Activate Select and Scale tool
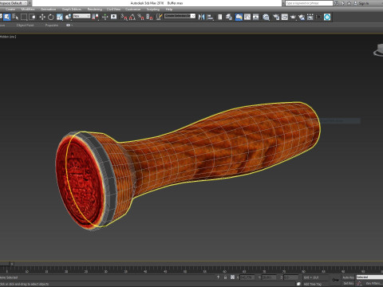Image resolution: width=383 pixels, height=287 pixels. coord(59,17)
